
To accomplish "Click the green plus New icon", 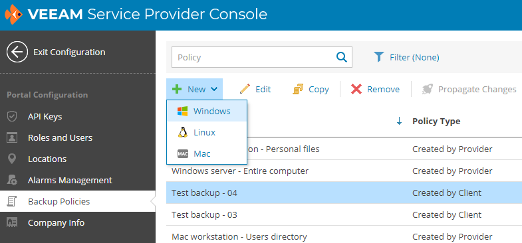I will [177, 89].
